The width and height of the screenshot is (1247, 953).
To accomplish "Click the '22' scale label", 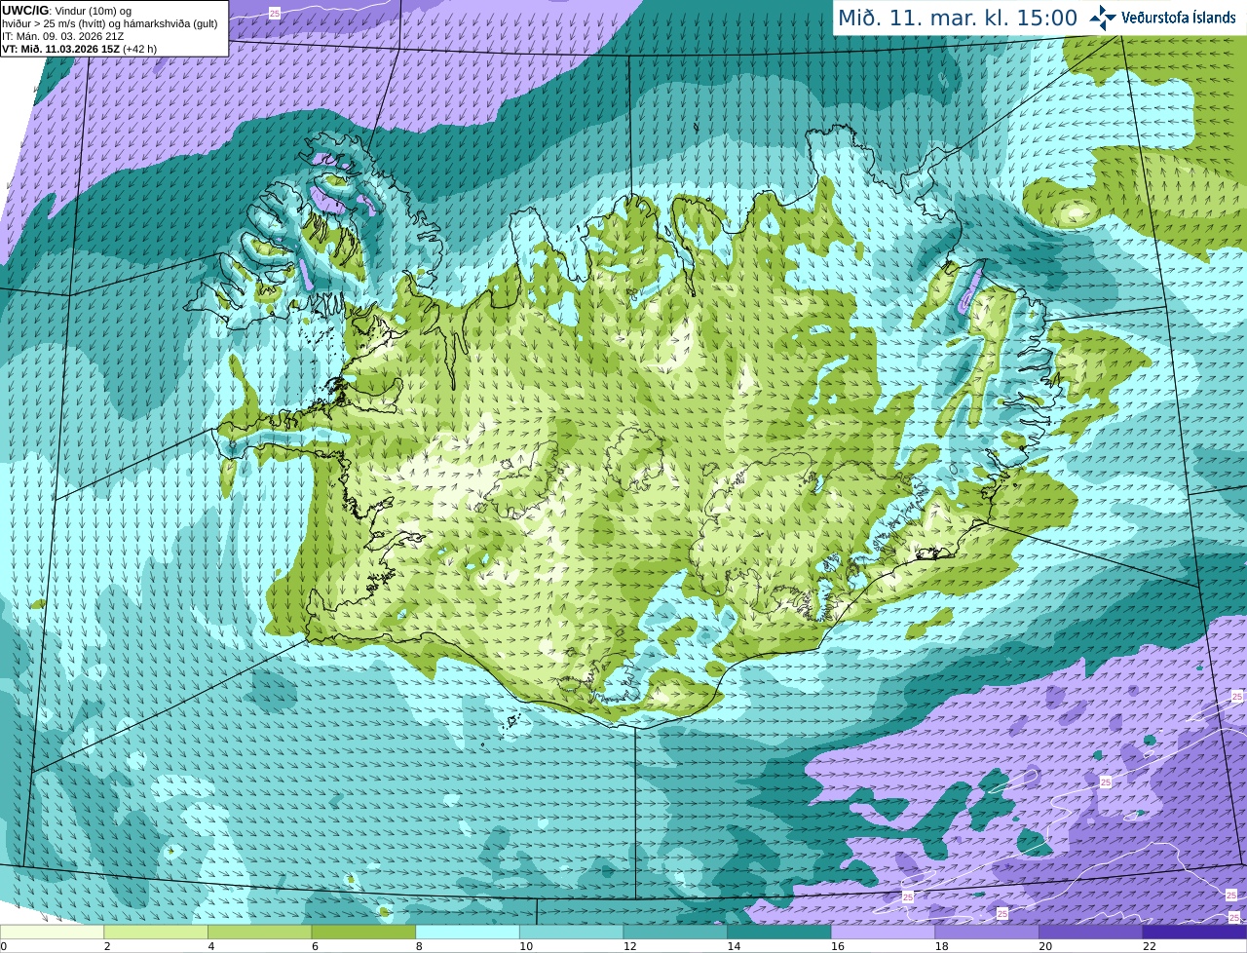I will (x=1150, y=946).
